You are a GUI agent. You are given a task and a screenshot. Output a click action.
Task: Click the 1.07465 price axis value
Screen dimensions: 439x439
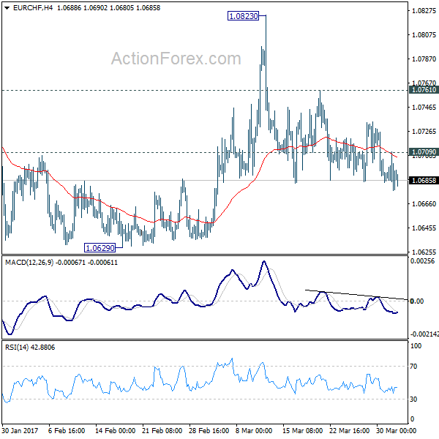[x=424, y=107]
